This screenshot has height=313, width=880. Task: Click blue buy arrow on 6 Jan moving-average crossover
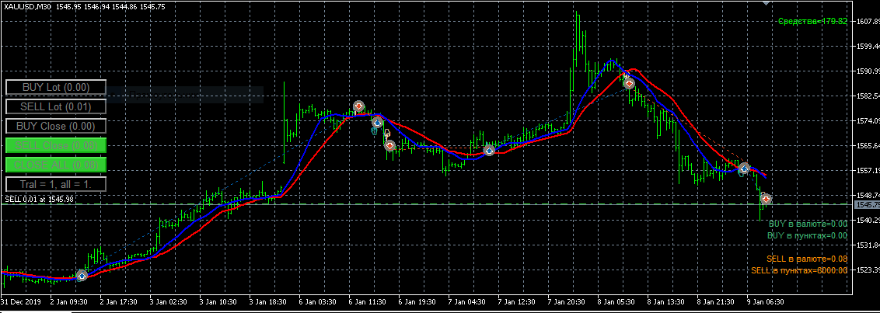(377, 122)
